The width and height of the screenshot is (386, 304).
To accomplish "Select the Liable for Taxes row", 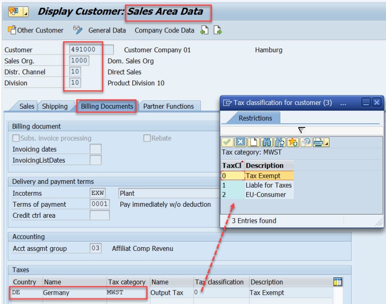I will tap(268, 185).
